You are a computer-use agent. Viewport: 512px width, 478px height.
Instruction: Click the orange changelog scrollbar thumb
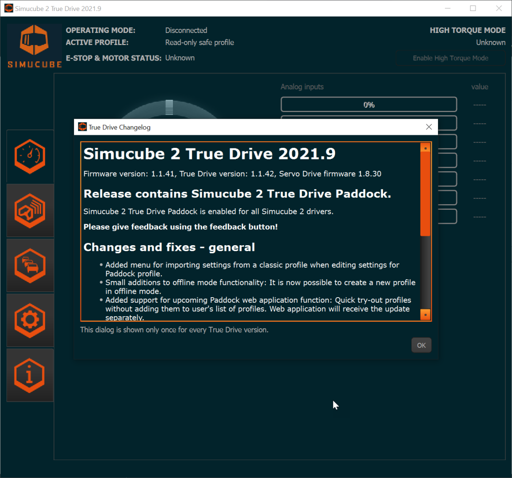pos(425,194)
